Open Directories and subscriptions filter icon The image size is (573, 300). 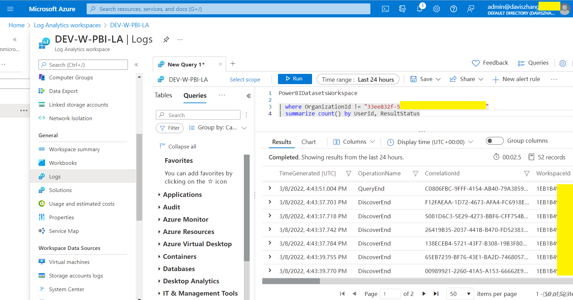pos(402,9)
